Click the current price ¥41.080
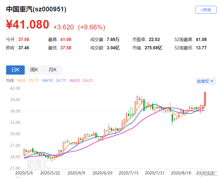219x178 pixels. click(x=27, y=24)
